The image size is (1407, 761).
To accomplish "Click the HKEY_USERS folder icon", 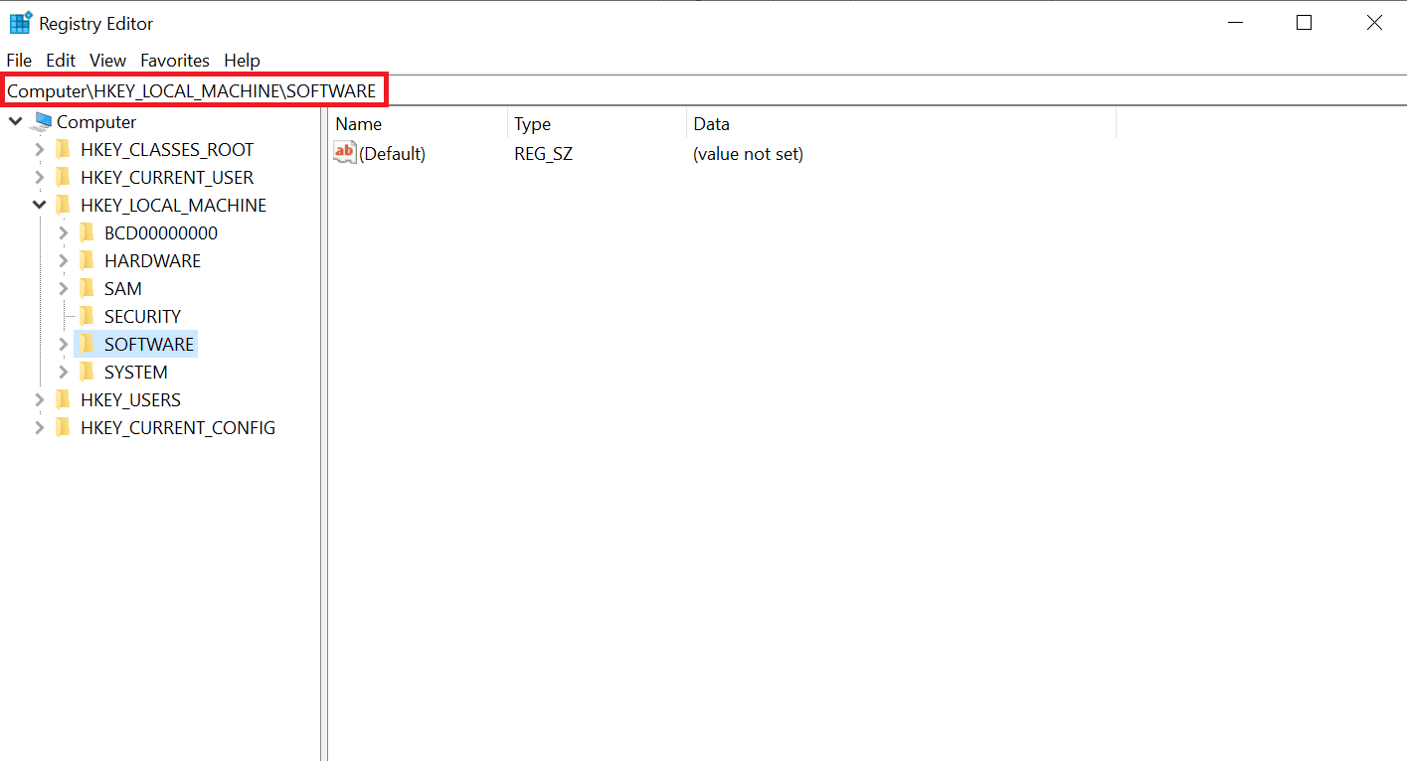I will [63, 400].
